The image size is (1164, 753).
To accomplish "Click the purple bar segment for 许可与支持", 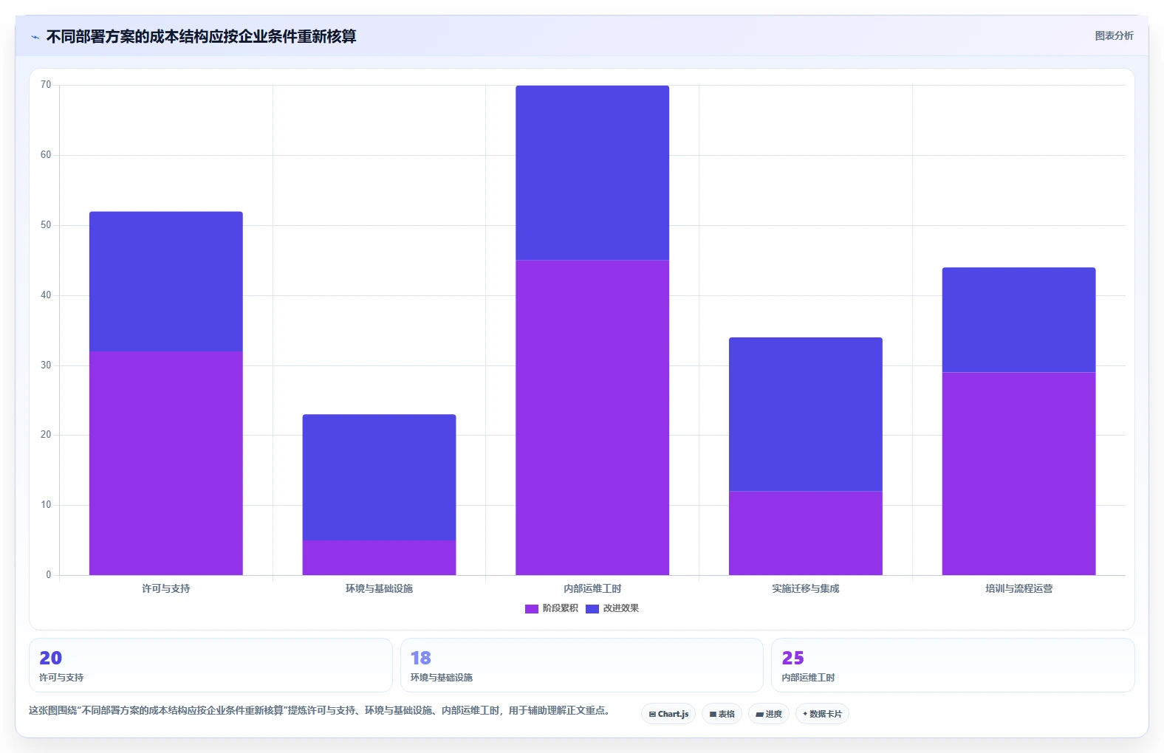I will [166, 463].
